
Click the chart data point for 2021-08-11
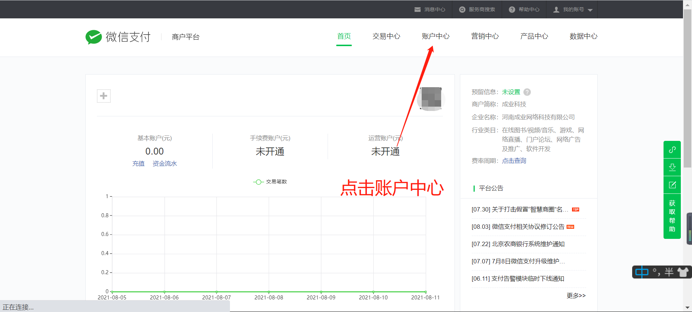click(426, 292)
